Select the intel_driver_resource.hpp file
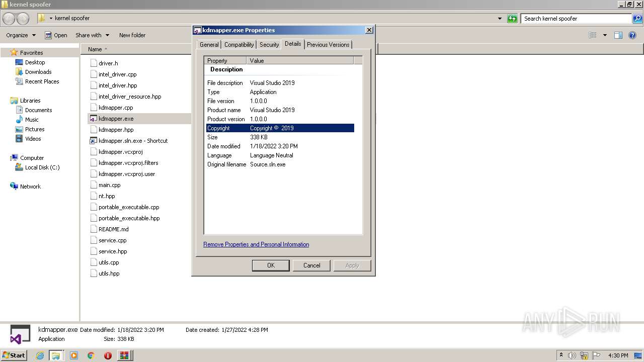 tap(130, 97)
